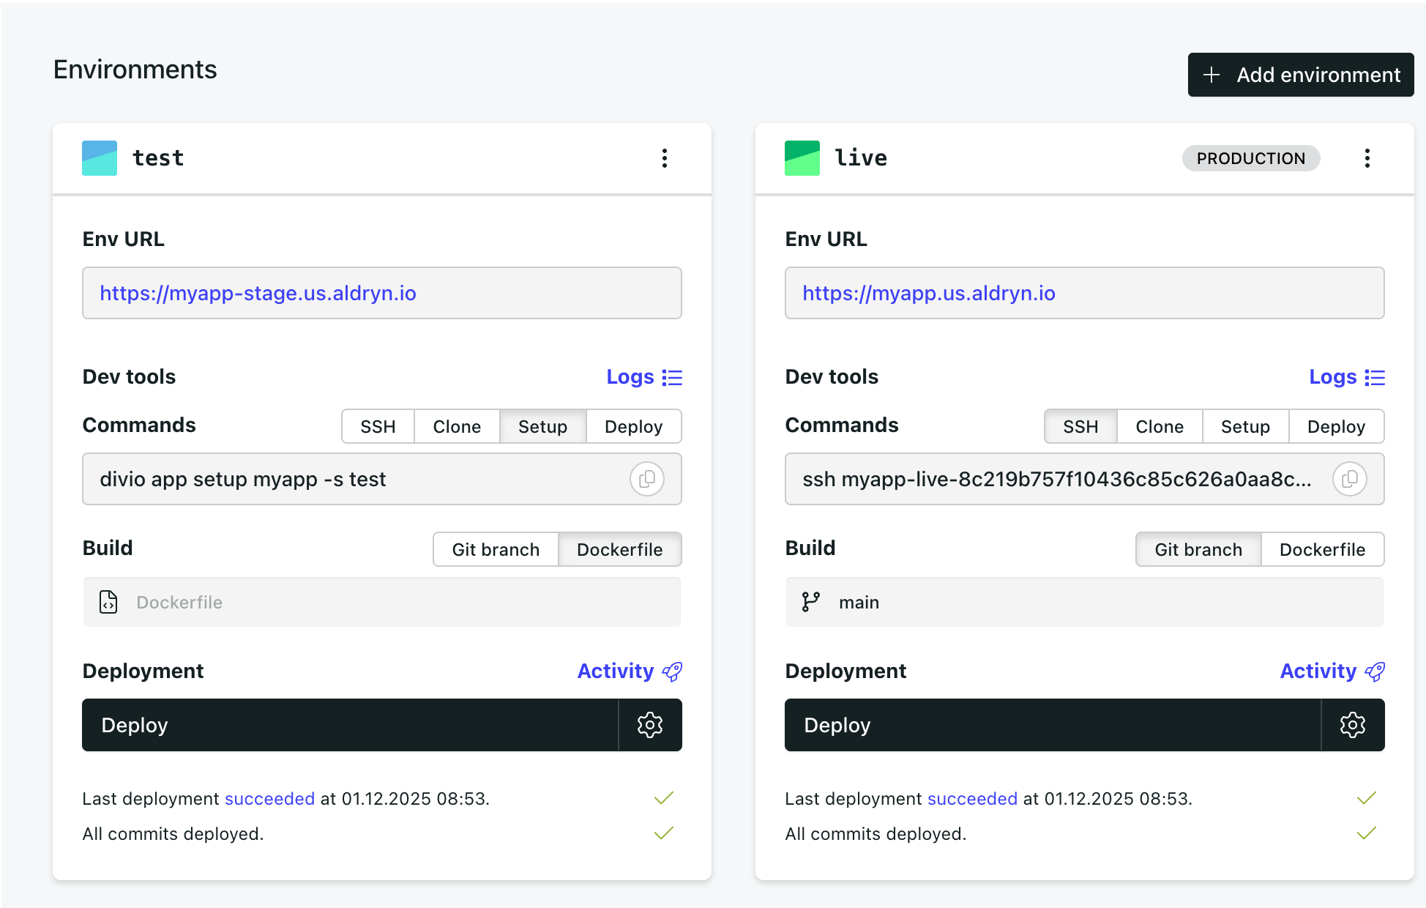Open deployment settings gear for test environment
Image resolution: width=1426 pixels, height=908 pixels.
[649, 725]
